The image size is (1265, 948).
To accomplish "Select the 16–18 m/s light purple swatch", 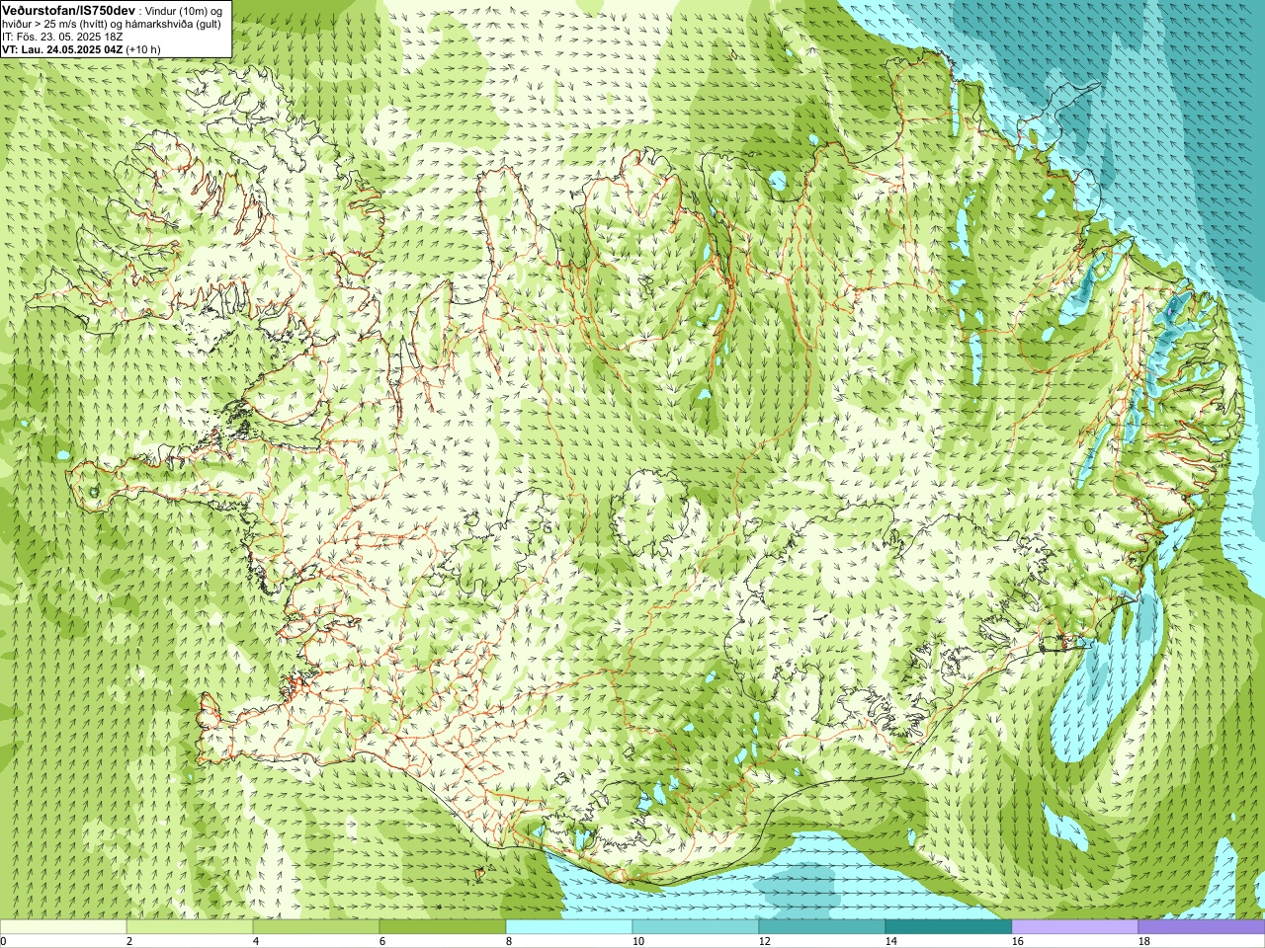I will pos(1075,927).
